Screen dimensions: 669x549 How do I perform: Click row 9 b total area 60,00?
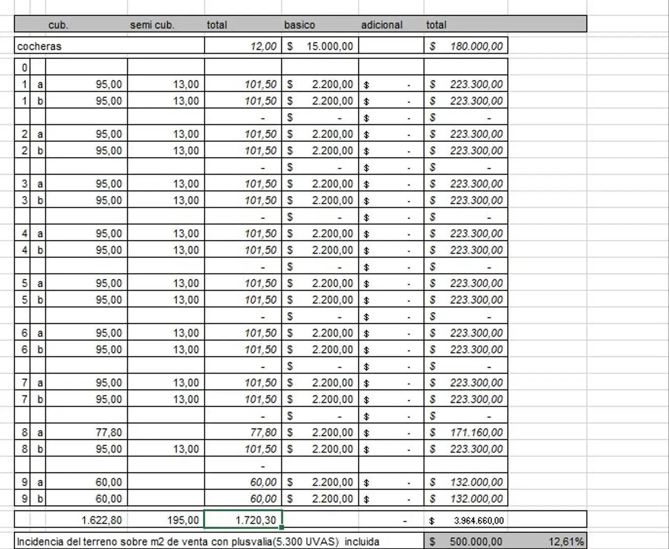tap(243, 499)
